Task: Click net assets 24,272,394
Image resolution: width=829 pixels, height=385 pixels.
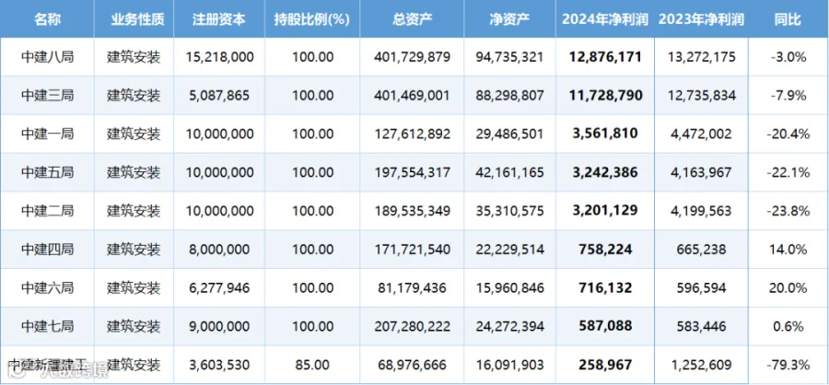Action: (x=510, y=326)
